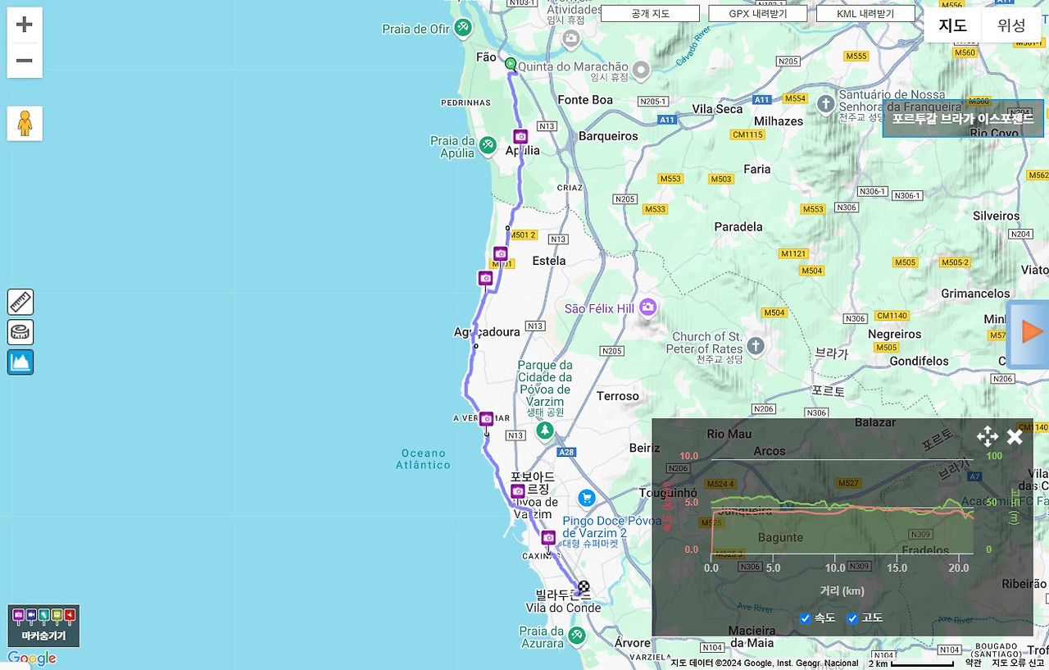This screenshot has width=1049, height=670.
Task: Click the green start marker near Fão
Action: [x=511, y=63]
